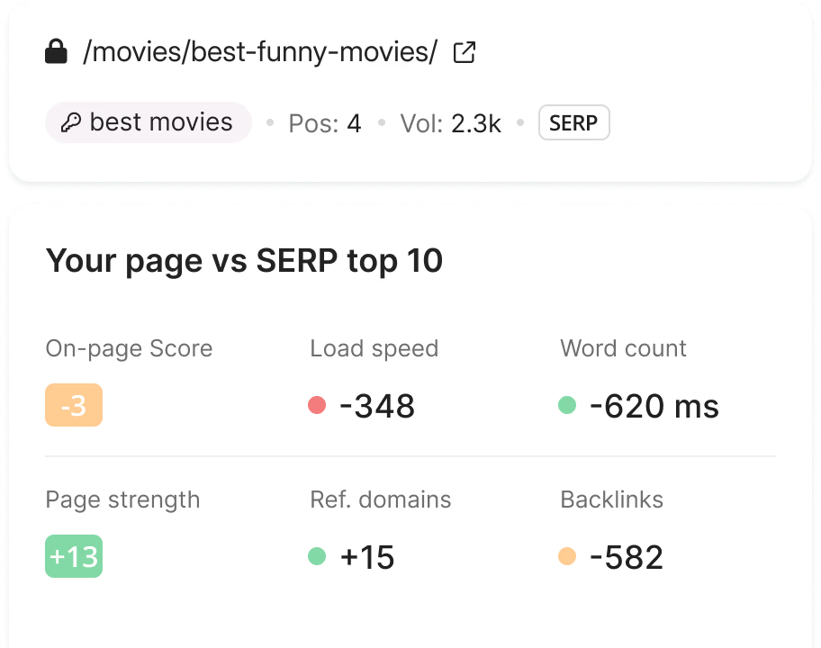
Task: Click the On-page Score label
Action: tap(129, 348)
